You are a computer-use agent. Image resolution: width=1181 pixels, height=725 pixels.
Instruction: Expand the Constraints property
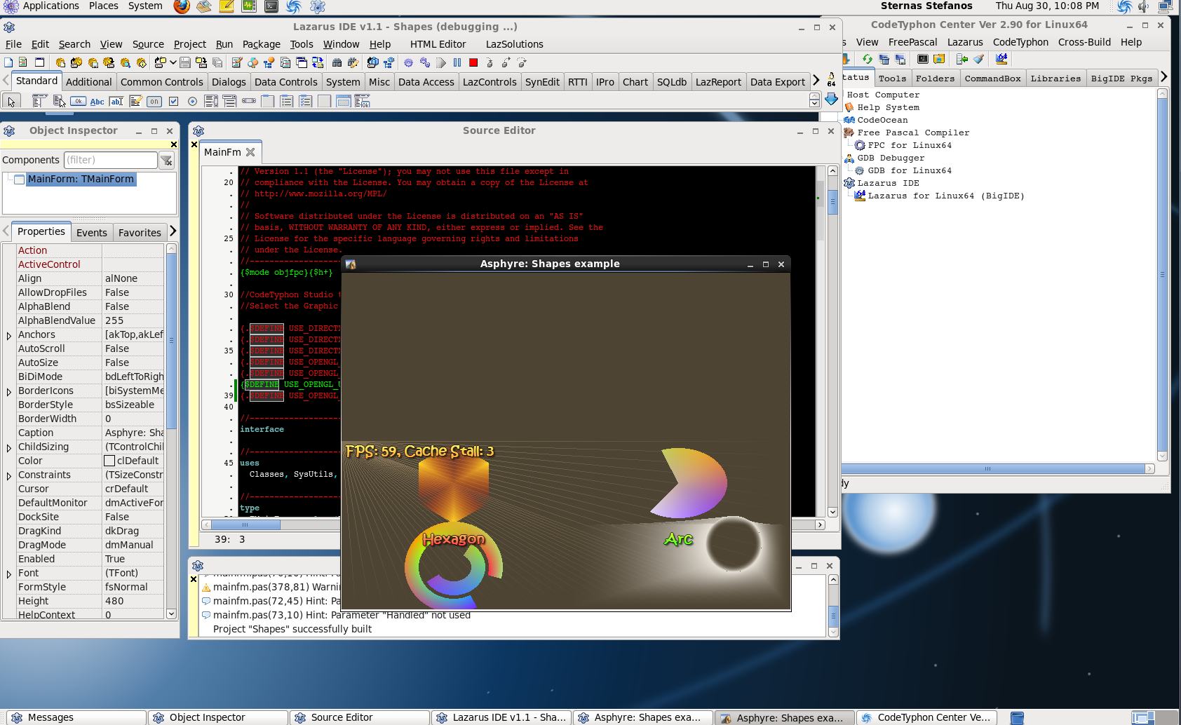coord(8,476)
